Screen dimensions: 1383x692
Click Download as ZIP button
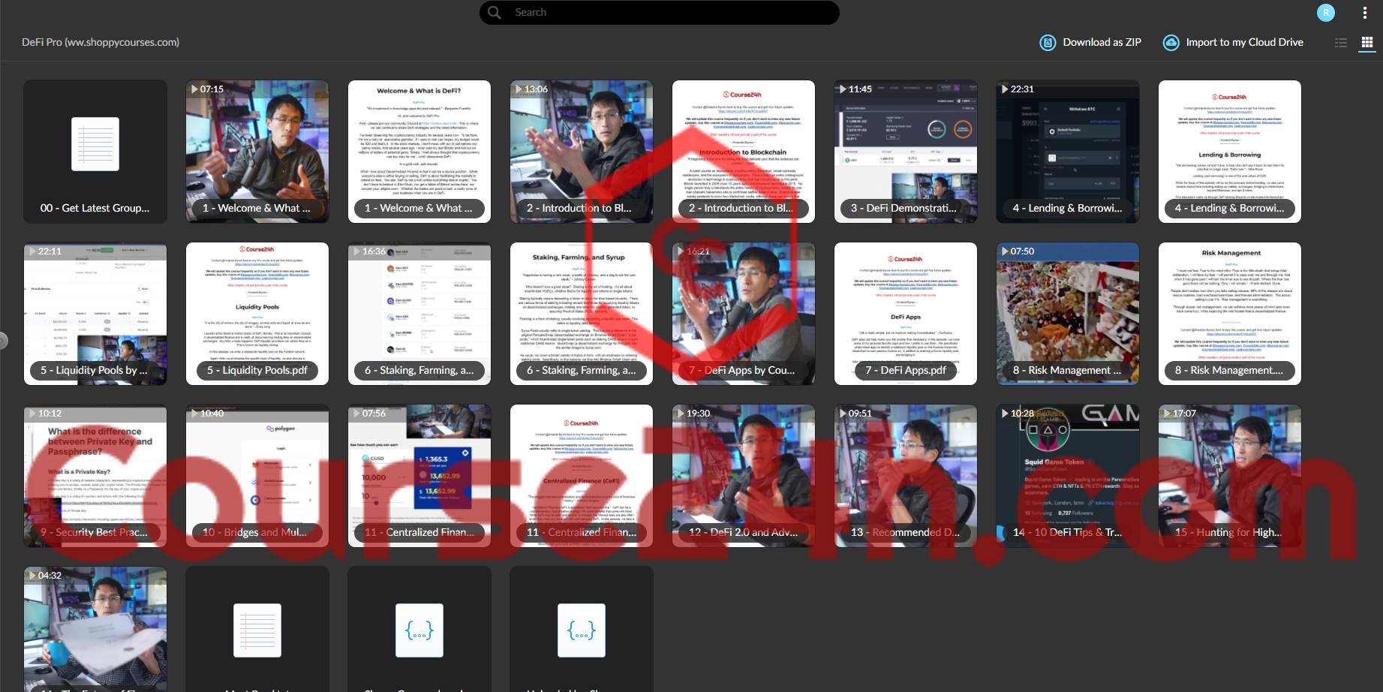click(1090, 43)
